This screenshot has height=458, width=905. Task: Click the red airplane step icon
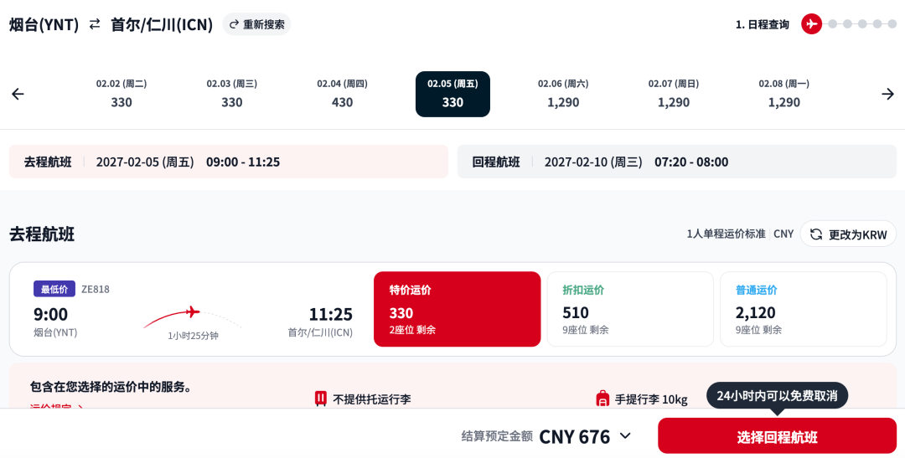[811, 24]
